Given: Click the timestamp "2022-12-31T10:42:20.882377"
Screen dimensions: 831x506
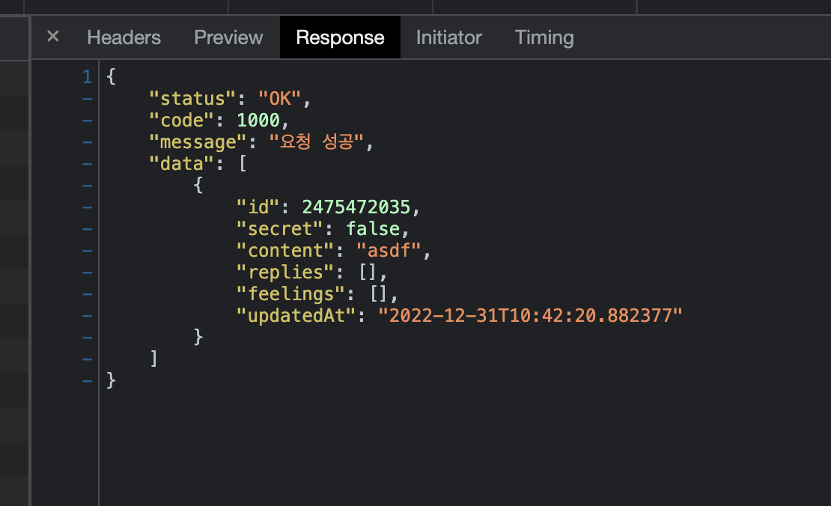Looking at the screenshot, I should [x=530, y=316].
